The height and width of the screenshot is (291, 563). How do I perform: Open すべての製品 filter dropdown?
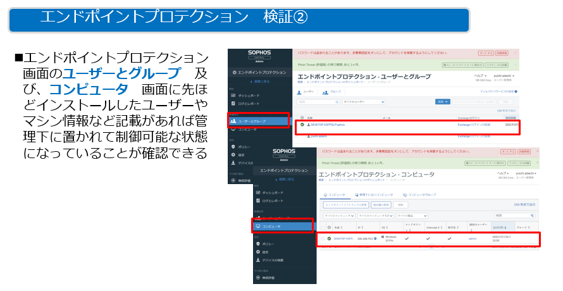point(412,216)
